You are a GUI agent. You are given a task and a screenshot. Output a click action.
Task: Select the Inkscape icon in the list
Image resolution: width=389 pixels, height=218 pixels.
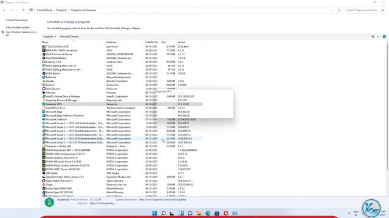[x=44, y=93]
